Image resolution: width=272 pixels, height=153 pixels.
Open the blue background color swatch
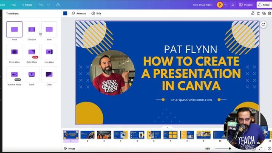pyautogui.click(x=65, y=13)
